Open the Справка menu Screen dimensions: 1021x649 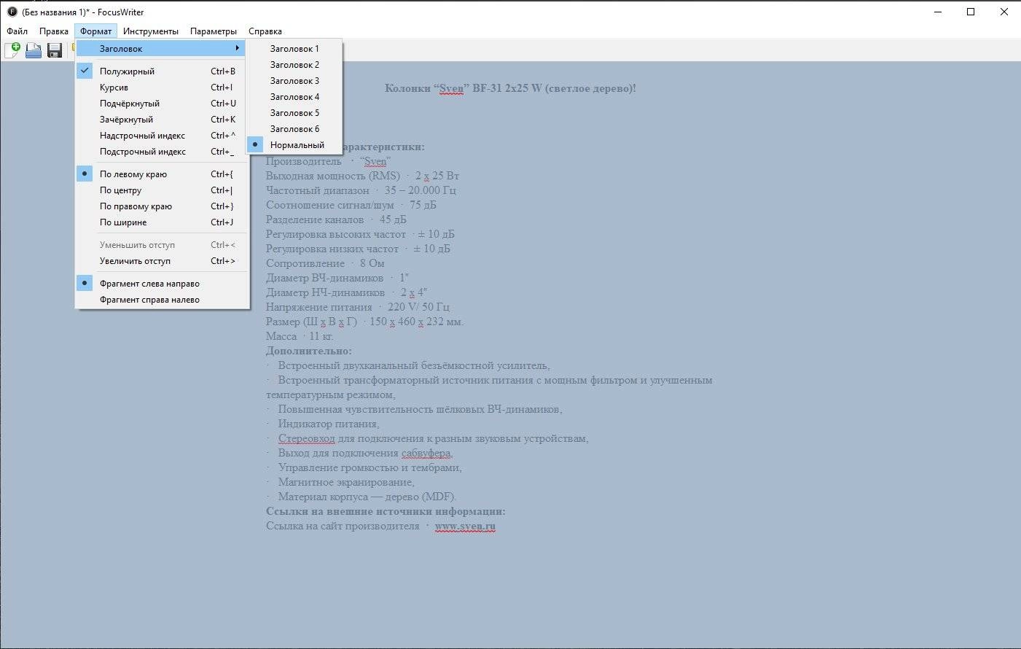[265, 31]
